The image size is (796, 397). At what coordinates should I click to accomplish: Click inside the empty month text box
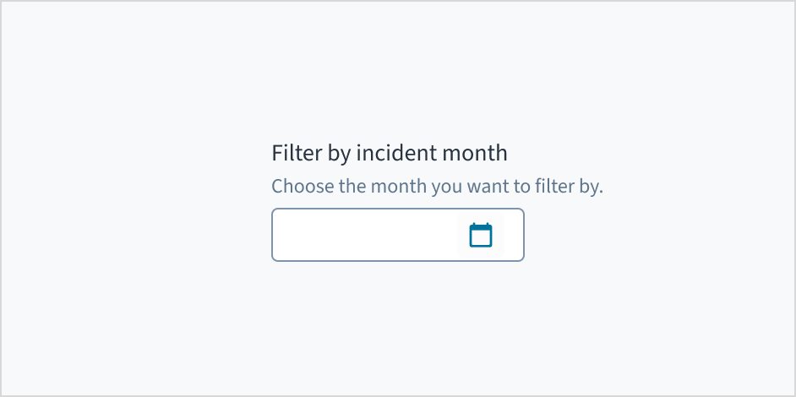(365, 235)
